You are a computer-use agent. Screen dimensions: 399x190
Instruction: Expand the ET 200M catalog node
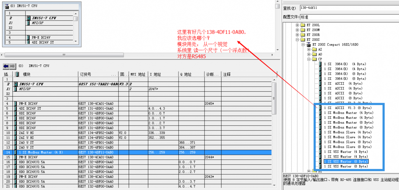point(297,30)
